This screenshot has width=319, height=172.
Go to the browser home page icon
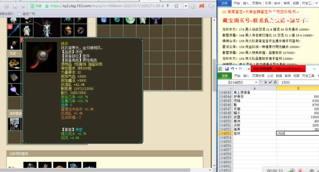[15, 6]
